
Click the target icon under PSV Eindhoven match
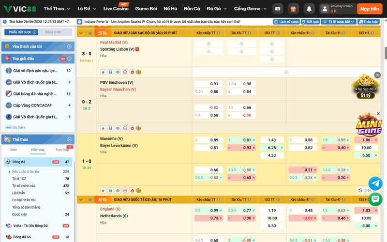tap(125, 128)
